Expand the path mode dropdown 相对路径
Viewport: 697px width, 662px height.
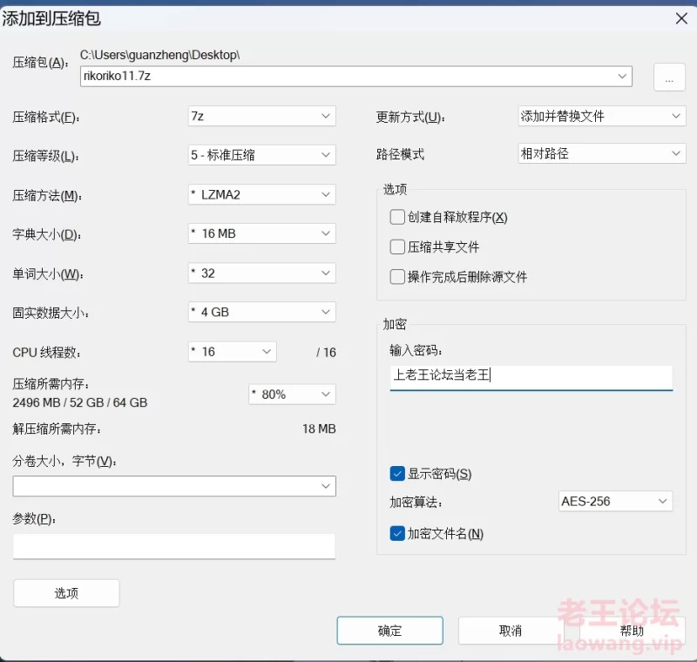602,153
